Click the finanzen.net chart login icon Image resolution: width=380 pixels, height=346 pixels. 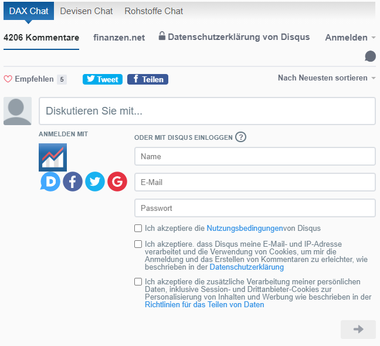tap(53, 157)
